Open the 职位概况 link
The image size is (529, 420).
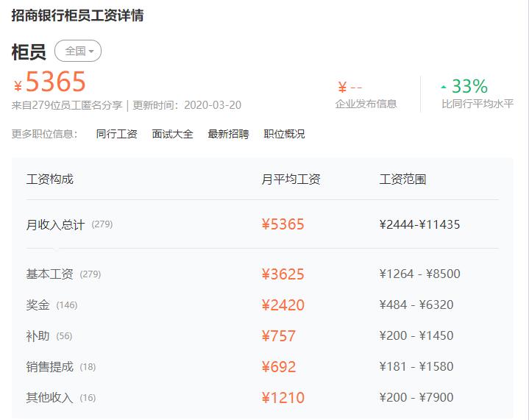tap(285, 134)
